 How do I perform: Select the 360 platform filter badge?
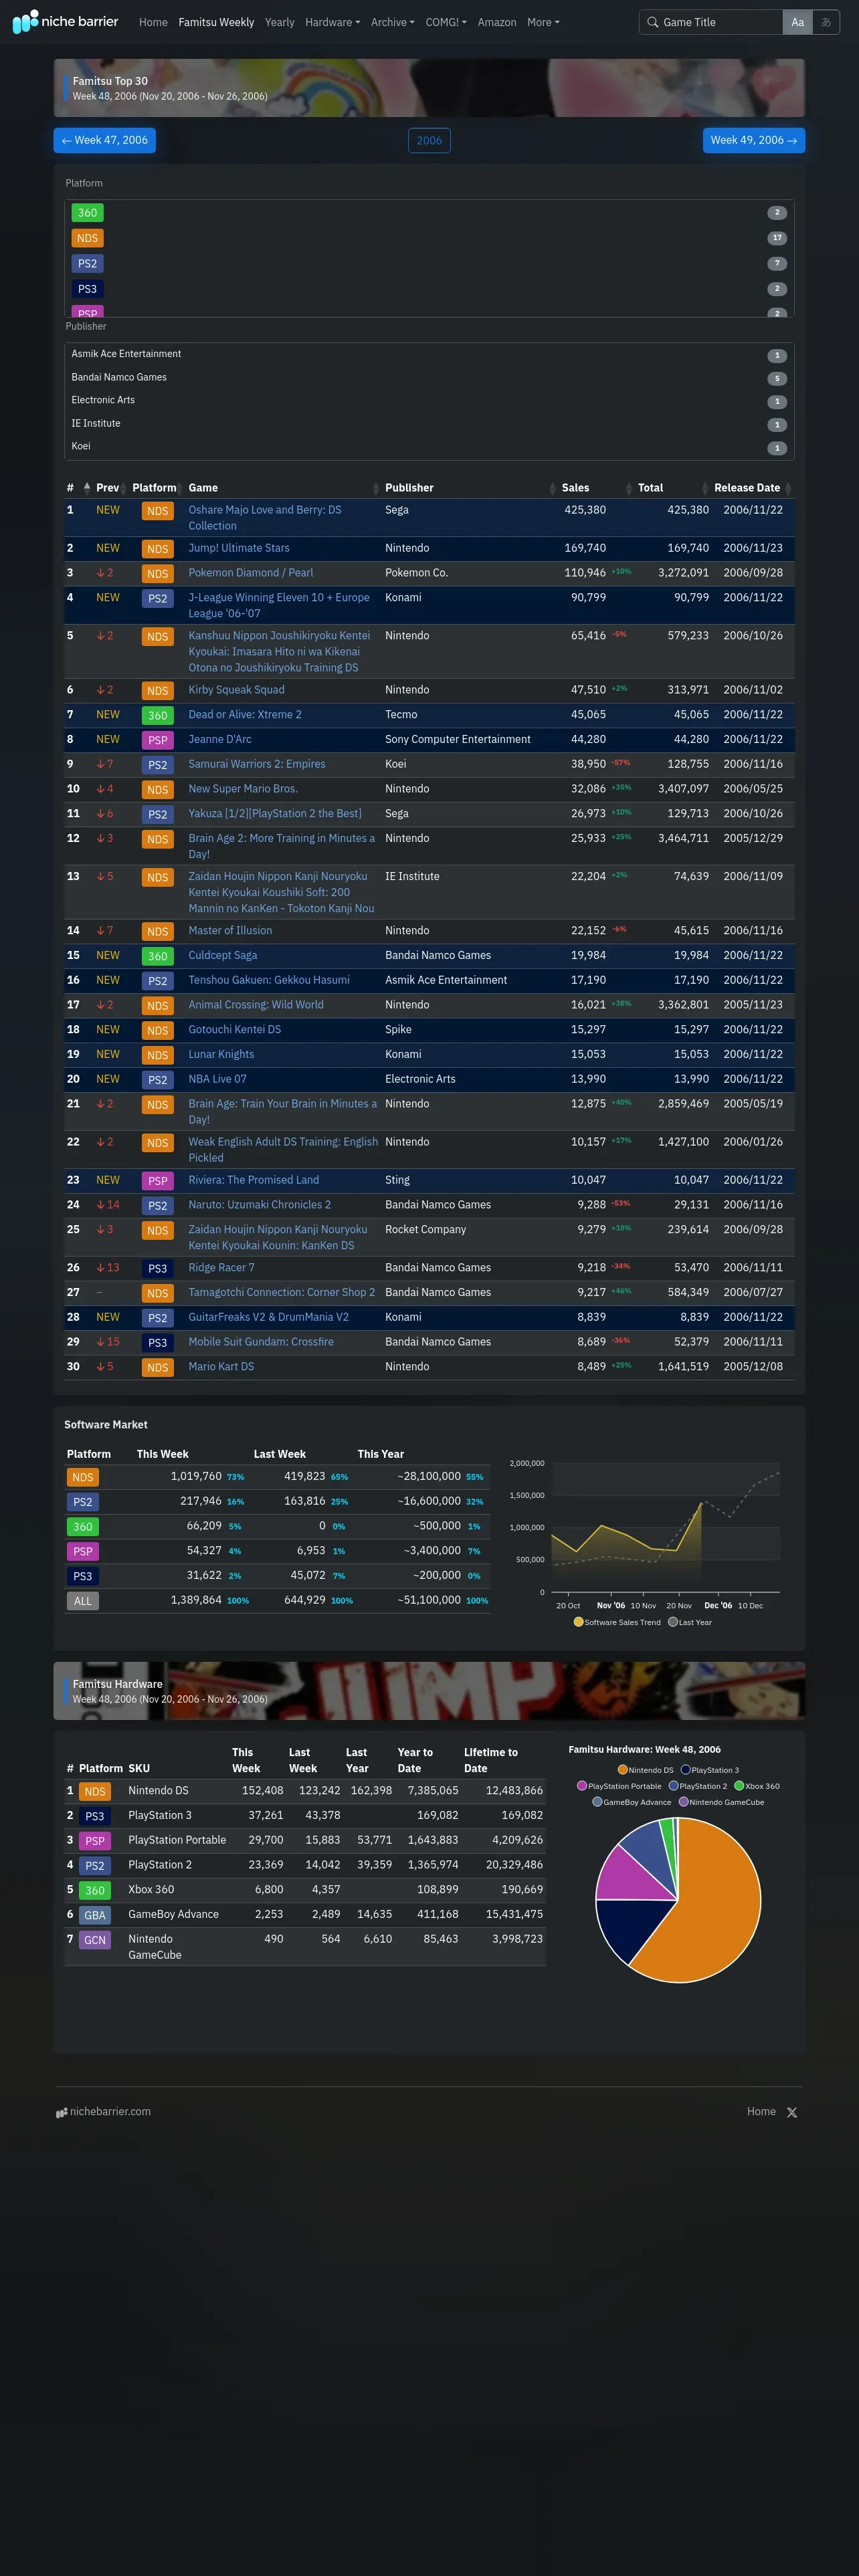[x=87, y=213]
